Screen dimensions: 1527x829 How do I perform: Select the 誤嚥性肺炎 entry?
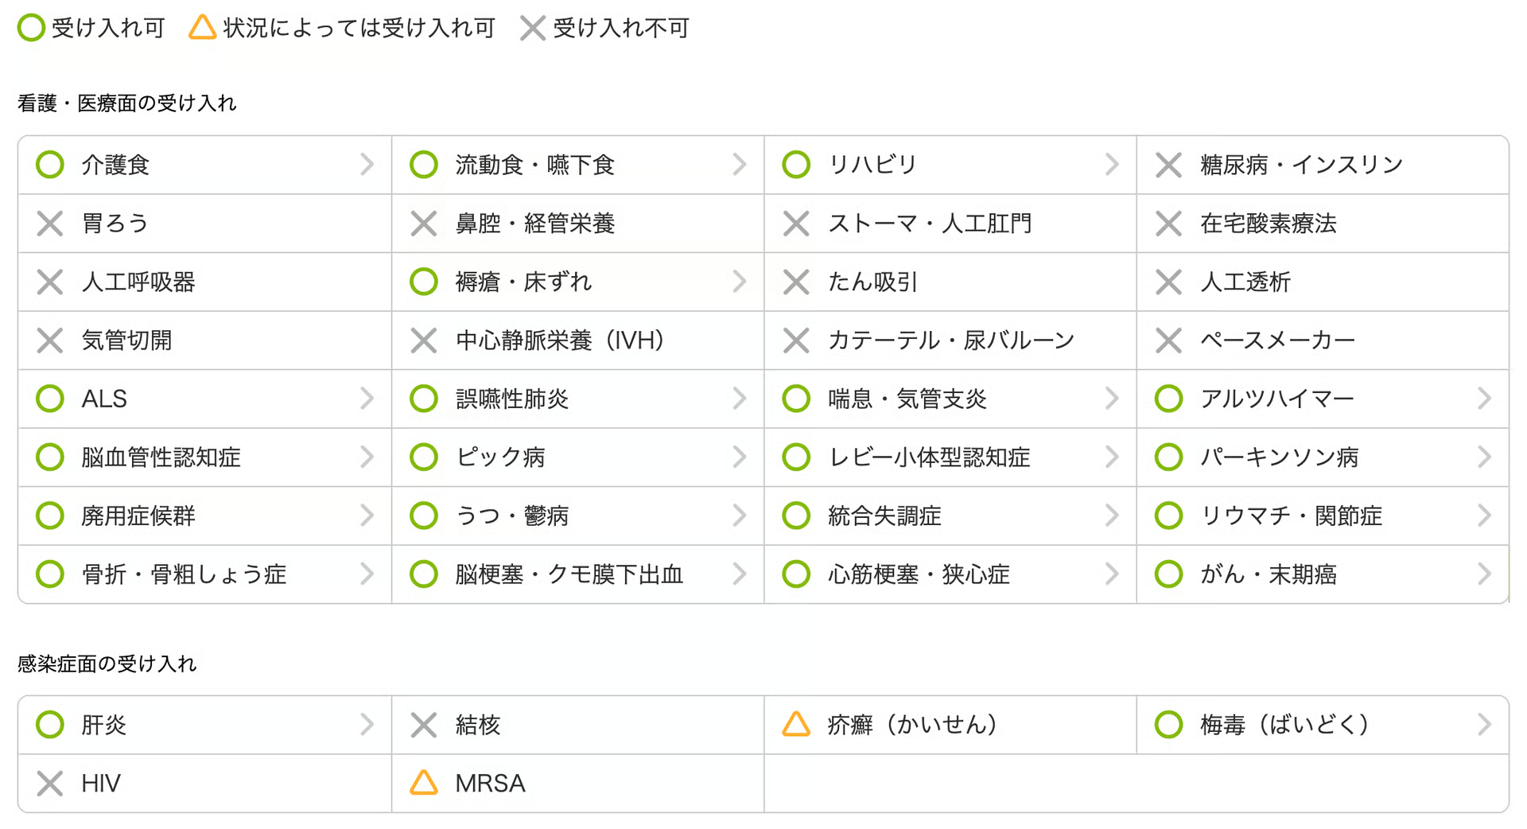[578, 399]
